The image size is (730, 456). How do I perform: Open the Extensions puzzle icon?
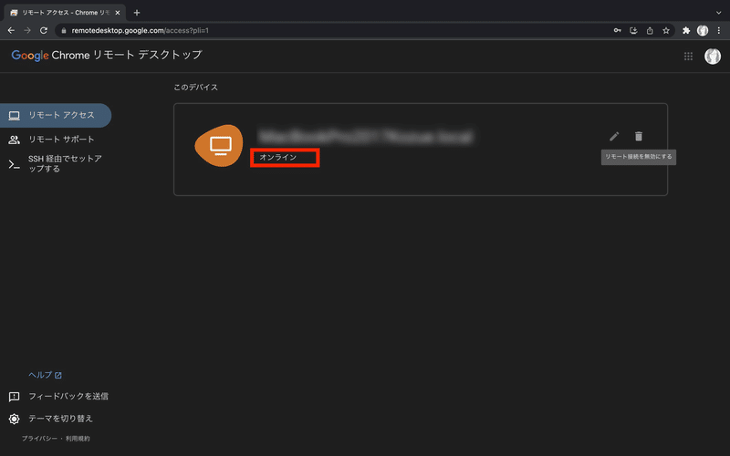click(x=686, y=31)
